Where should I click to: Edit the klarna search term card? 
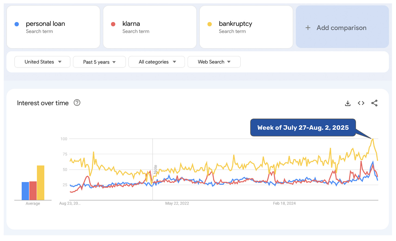click(150, 27)
